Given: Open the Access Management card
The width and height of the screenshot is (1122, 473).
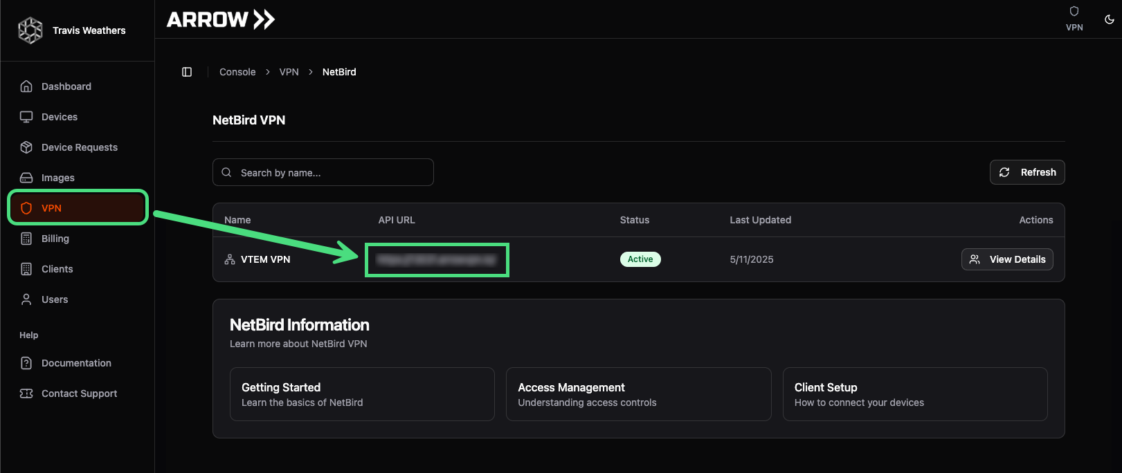Looking at the screenshot, I should (639, 394).
